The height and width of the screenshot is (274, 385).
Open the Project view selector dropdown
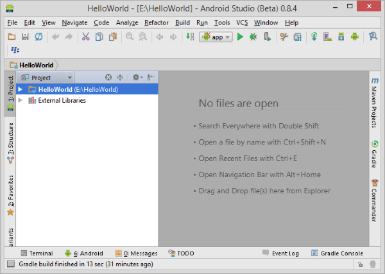[x=46, y=78]
